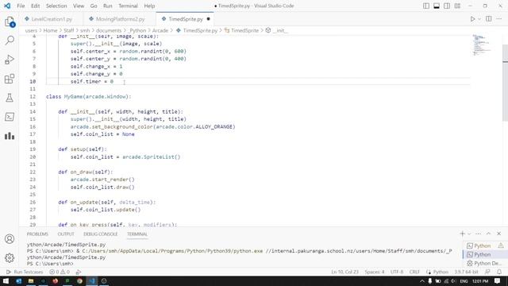Open the Run menu
Screen dimensions: 508x286
pyautogui.click(x=108, y=6)
